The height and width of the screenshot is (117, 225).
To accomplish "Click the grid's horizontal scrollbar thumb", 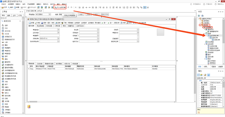I will (33, 102).
